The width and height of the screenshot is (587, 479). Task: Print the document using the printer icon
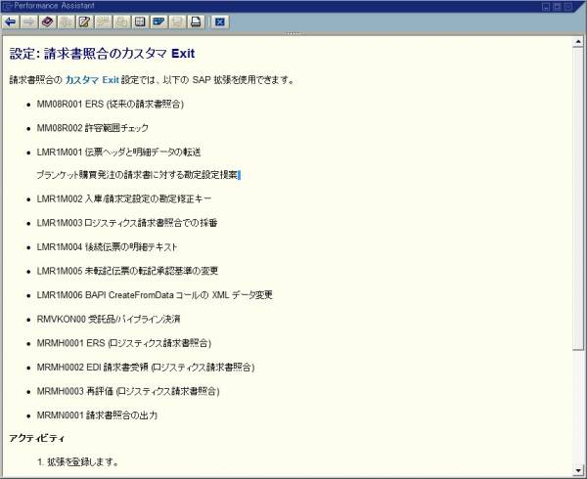(196, 22)
